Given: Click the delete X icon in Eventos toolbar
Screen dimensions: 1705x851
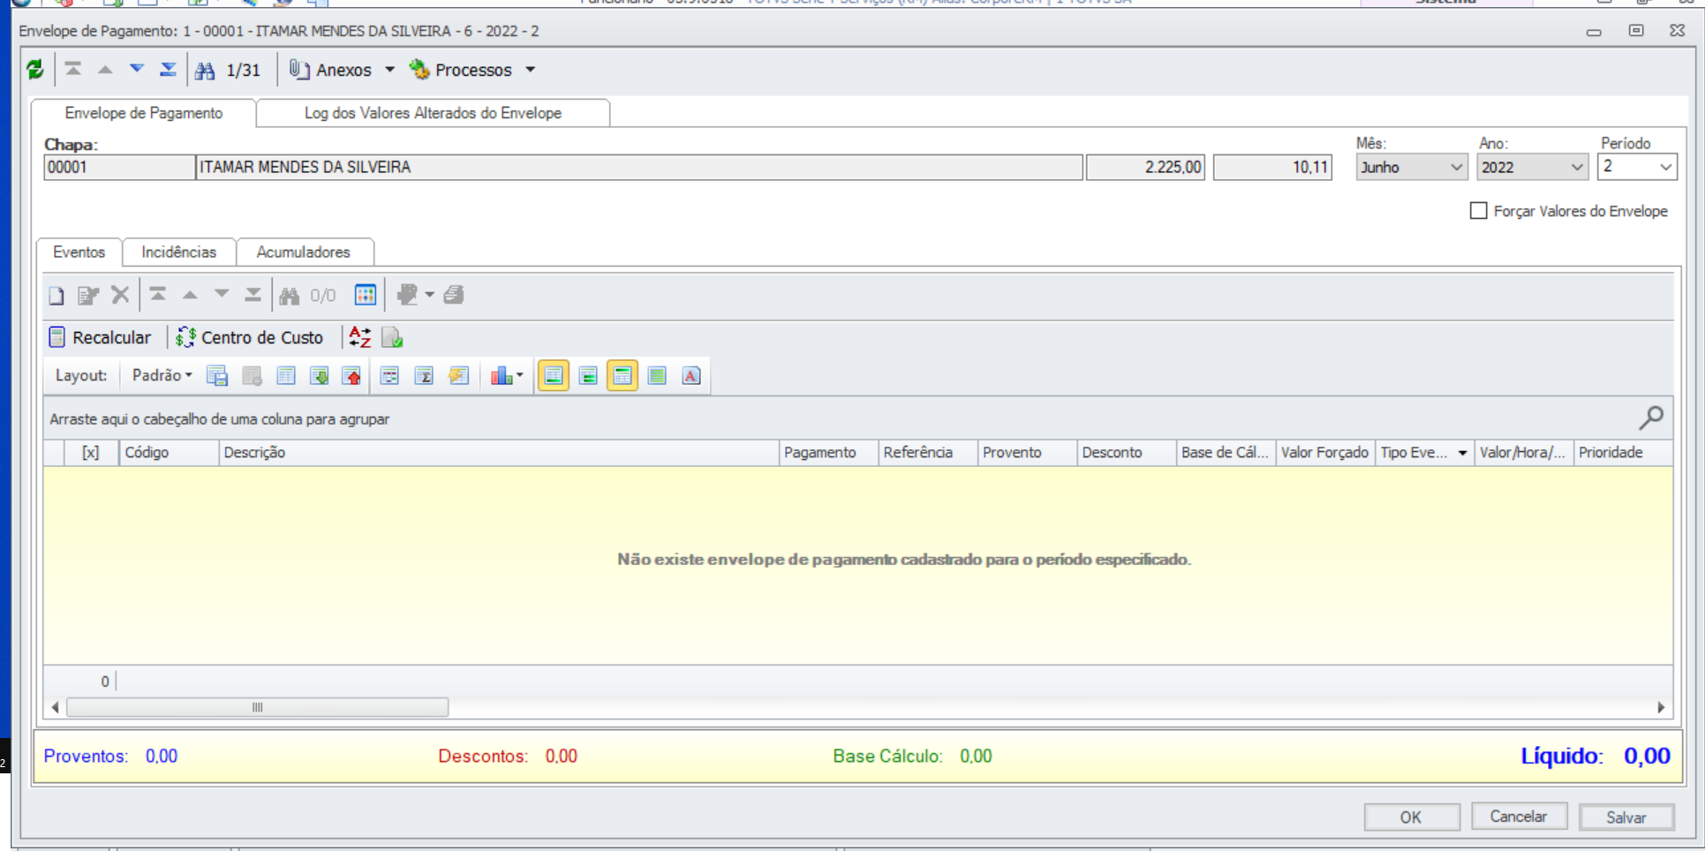Looking at the screenshot, I should (120, 295).
